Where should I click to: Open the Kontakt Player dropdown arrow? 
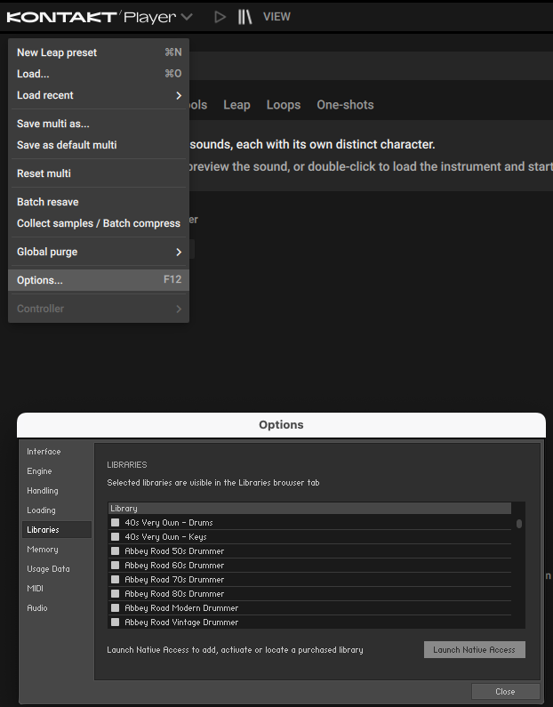click(x=187, y=17)
